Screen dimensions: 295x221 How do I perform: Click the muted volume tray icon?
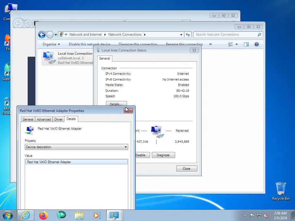coord(266,216)
